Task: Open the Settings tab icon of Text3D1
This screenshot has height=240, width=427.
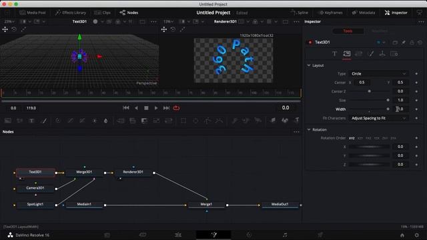Action: pos(394,54)
